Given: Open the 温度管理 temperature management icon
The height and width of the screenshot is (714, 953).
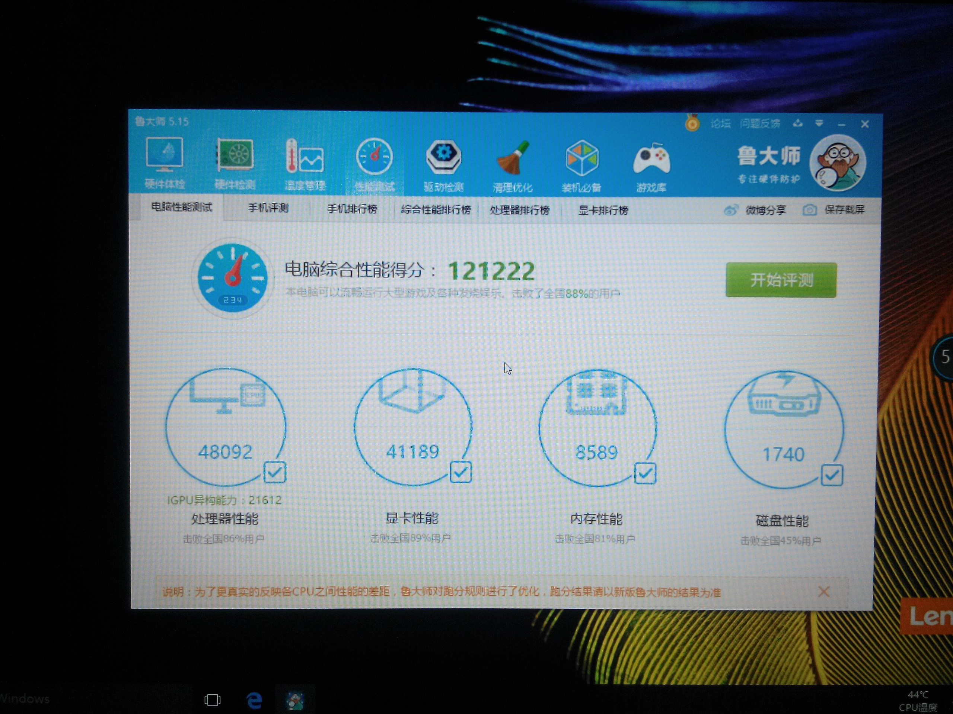Looking at the screenshot, I should tap(305, 164).
